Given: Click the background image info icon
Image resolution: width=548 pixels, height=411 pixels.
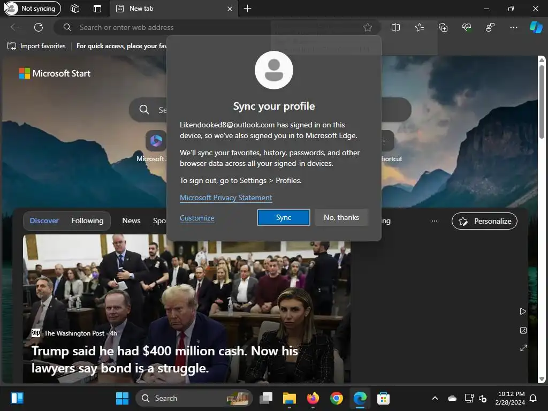Looking at the screenshot, I should 523,330.
